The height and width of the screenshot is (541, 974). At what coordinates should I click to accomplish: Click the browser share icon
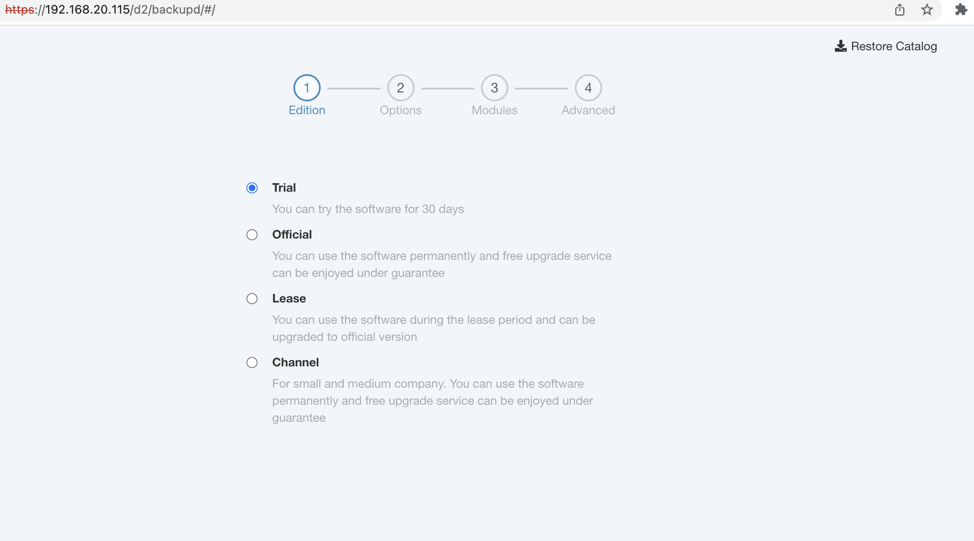click(x=900, y=10)
